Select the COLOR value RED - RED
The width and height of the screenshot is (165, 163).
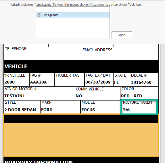(132, 96)
